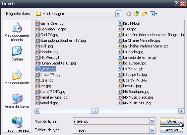This screenshot has width=187, height=135.
Task: Open Mes documents folder shortcut
Action: [17, 77]
